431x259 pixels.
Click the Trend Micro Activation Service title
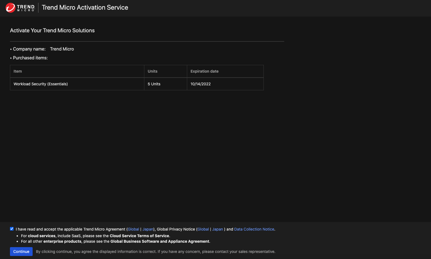point(85,8)
